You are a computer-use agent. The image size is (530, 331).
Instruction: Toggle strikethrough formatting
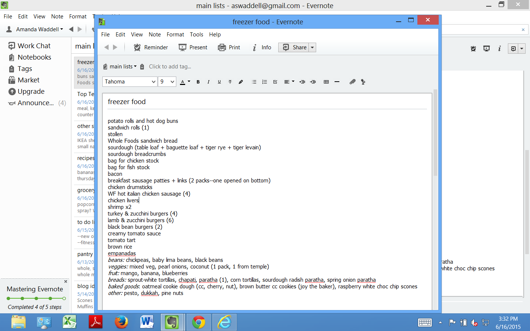(230, 82)
